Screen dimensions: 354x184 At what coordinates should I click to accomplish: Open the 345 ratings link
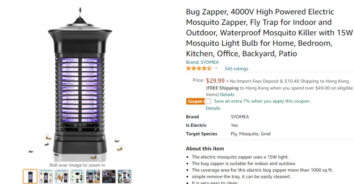pos(236,69)
